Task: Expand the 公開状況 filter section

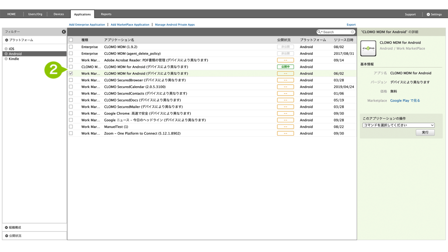Action: click(x=13, y=236)
